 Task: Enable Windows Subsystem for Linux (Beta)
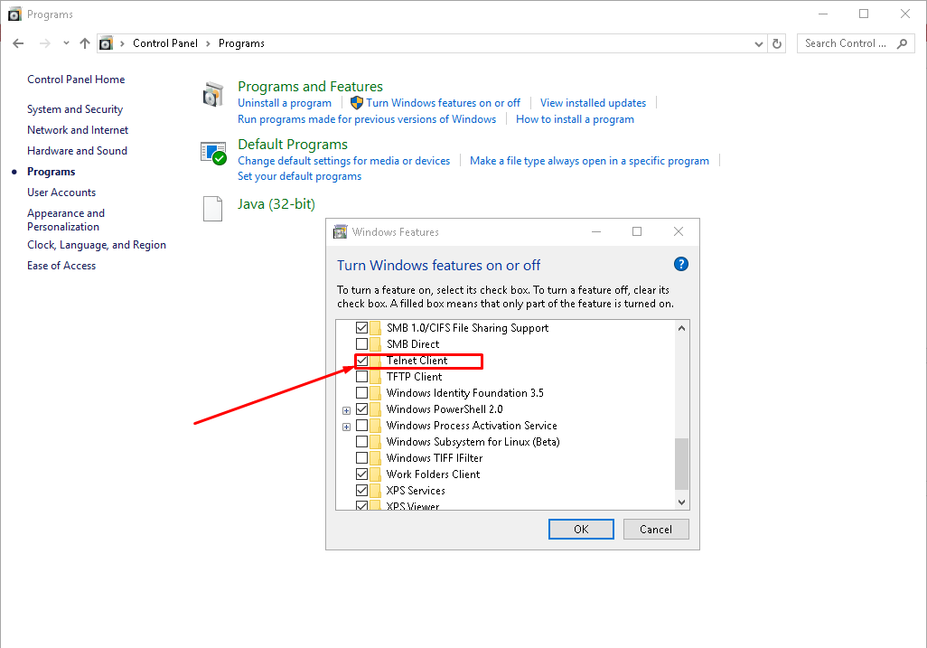pyautogui.click(x=361, y=442)
